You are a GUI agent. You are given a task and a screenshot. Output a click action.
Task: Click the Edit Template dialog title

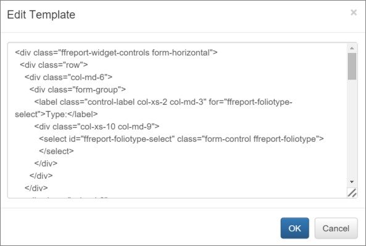click(x=41, y=15)
